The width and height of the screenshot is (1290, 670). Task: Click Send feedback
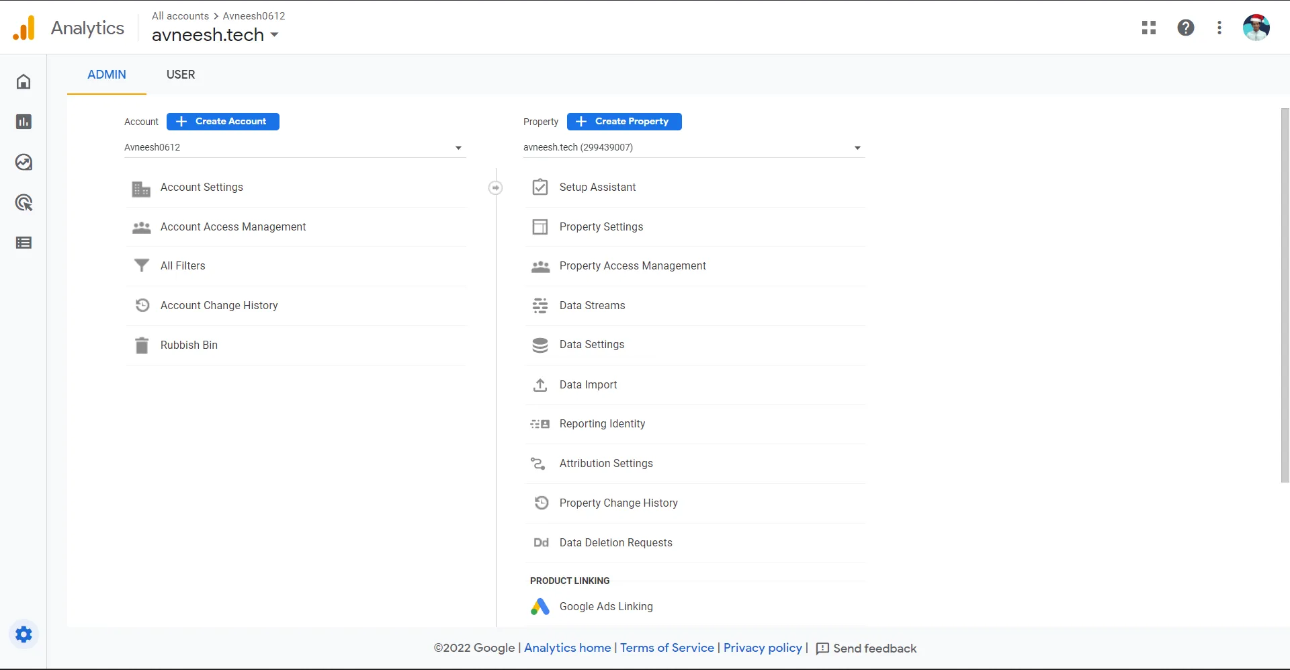coord(866,648)
